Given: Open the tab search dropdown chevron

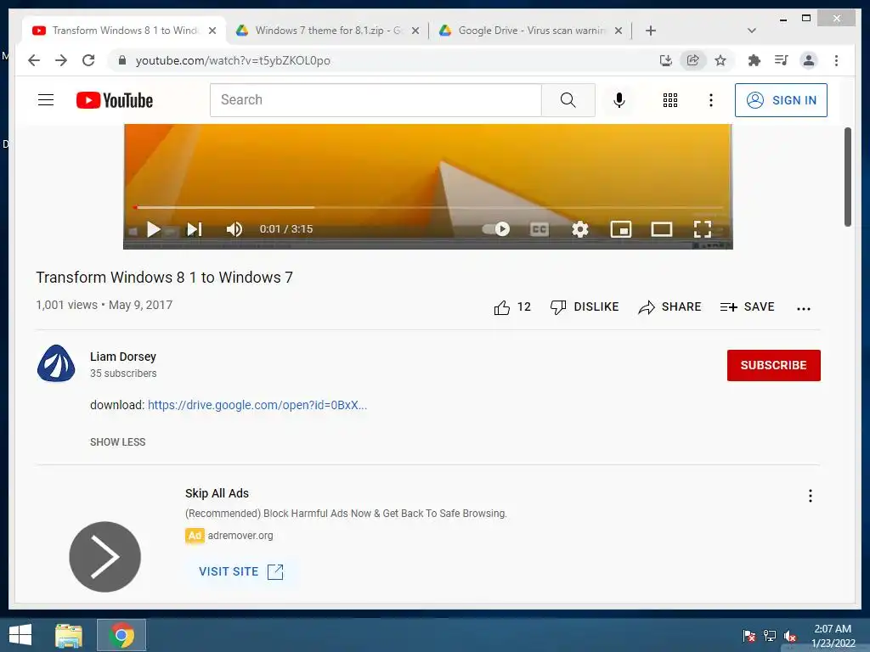Looking at the screenshot, I should point(751,31).
